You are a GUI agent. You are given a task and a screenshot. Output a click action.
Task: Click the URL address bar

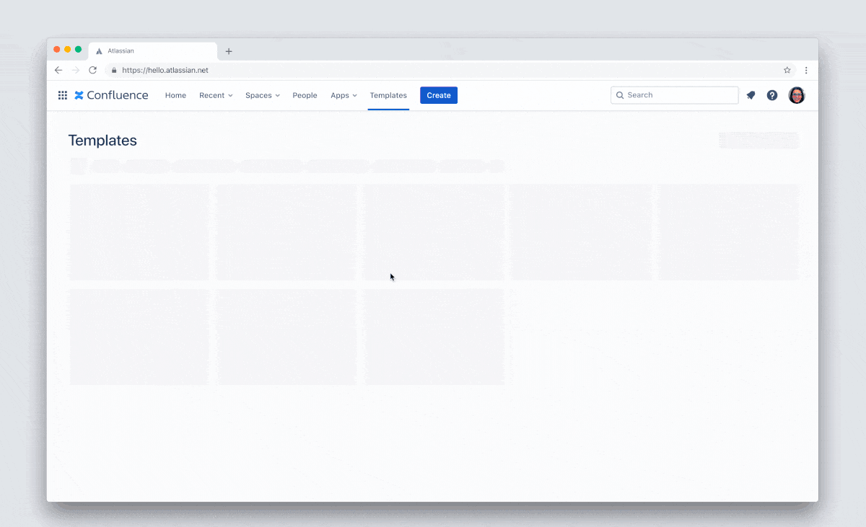(x=451, y=70)
